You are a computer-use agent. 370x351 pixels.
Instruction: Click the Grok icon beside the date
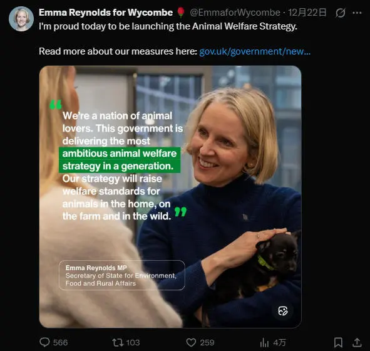[341, 13]
